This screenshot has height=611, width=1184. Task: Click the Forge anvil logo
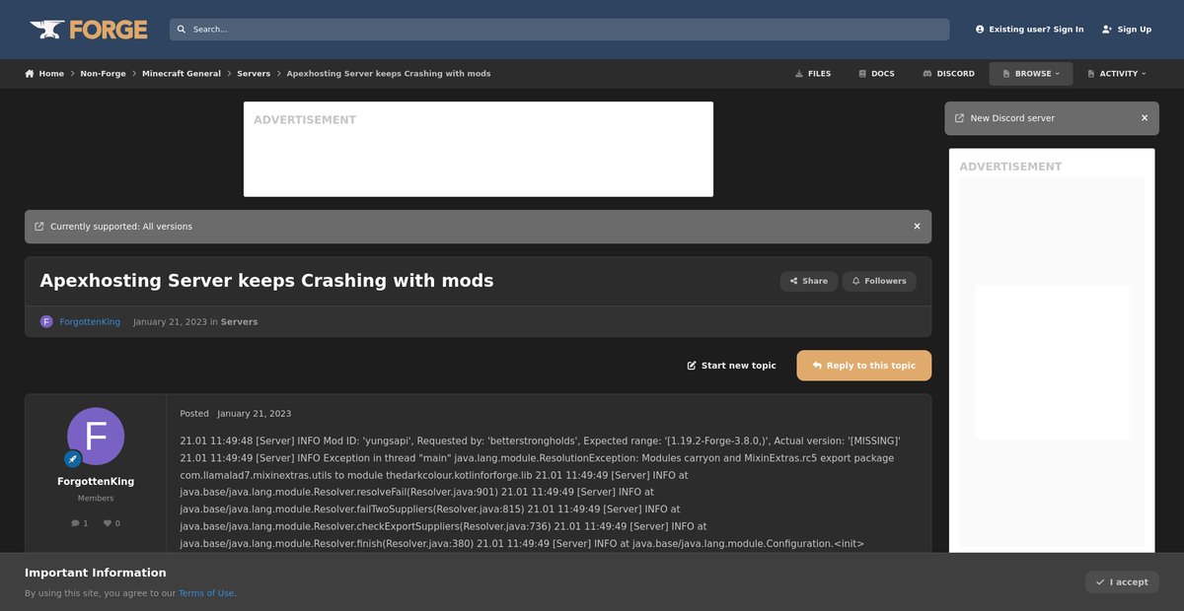(x=89, y=30)
